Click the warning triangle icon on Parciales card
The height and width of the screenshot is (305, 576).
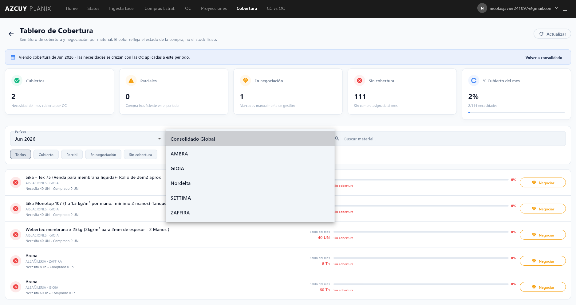tap(131, 80)
